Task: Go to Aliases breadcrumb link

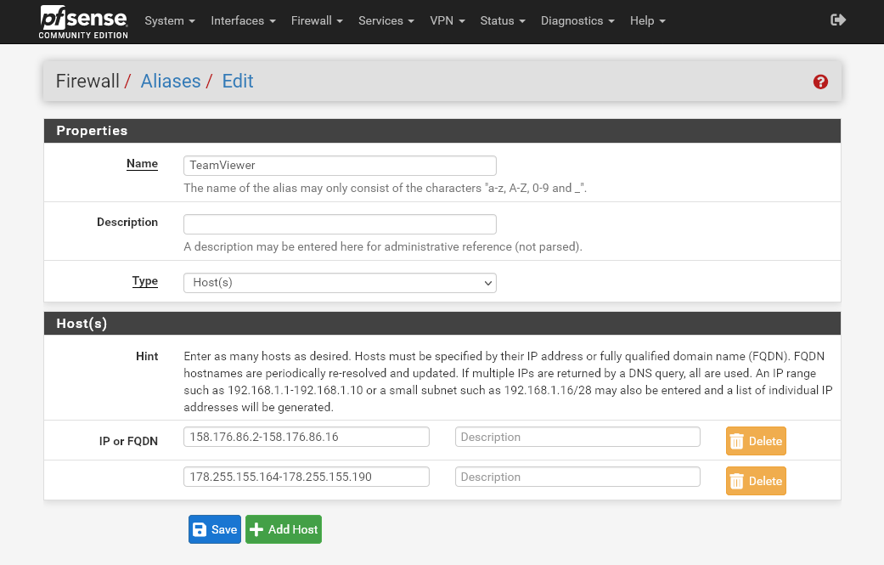Action: pos(171,82)
